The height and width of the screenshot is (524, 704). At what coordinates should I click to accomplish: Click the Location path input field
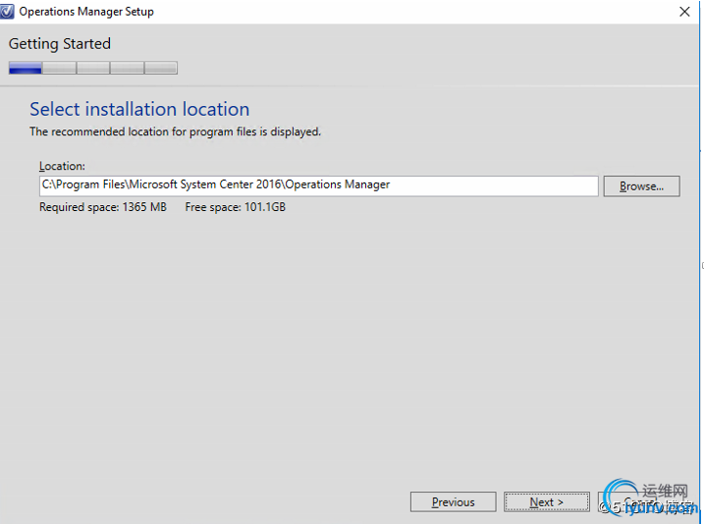[319, 185]
